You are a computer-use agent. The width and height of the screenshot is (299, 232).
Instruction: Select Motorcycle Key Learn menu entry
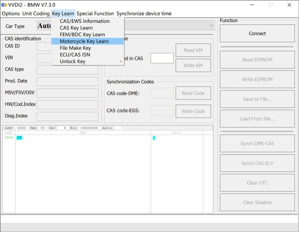tap(84, 41)
